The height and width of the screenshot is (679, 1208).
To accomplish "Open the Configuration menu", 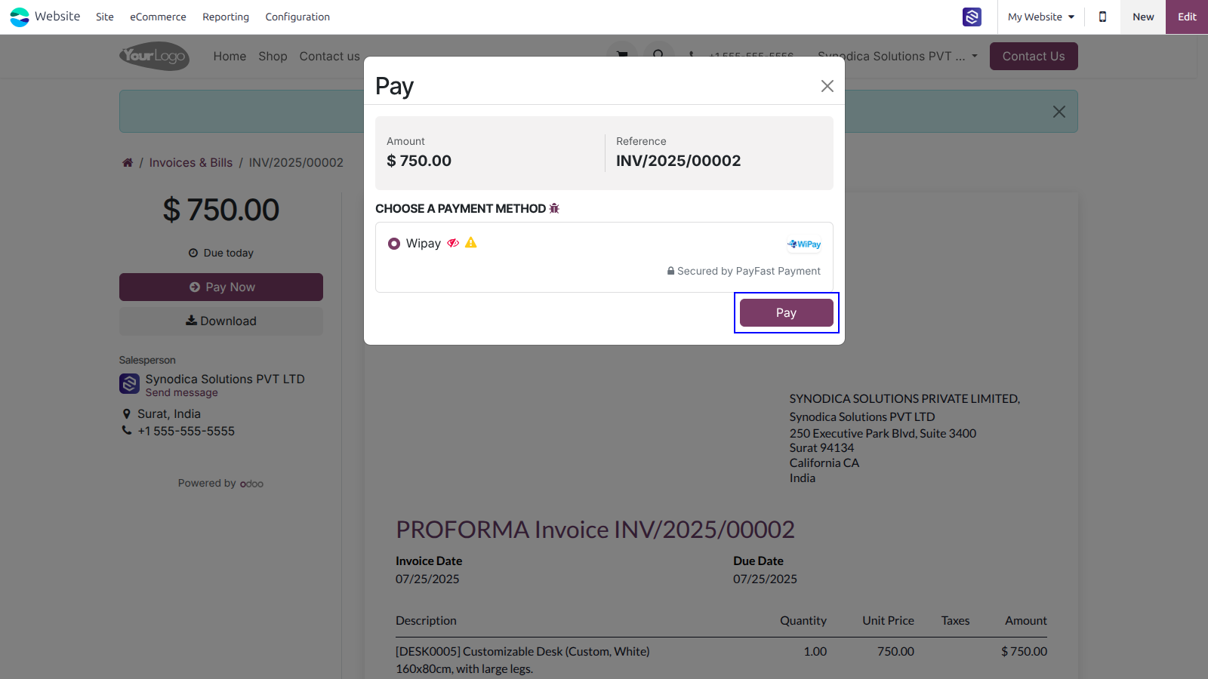I will coord(297,17).
